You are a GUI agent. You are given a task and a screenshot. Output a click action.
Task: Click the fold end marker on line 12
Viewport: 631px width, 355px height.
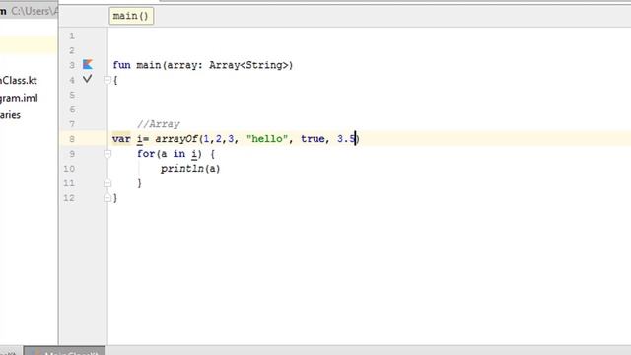(x=107, y=198)
